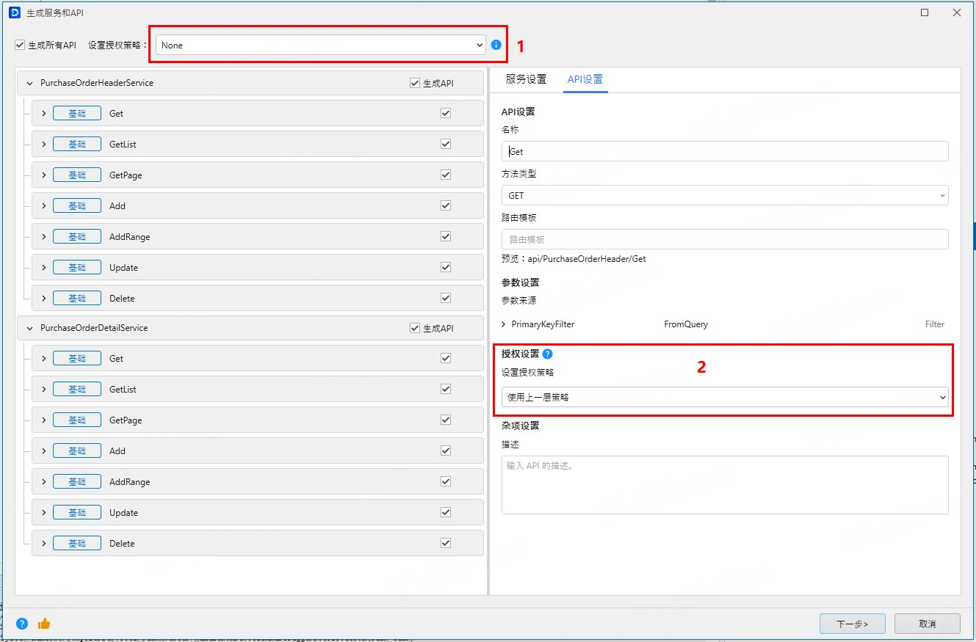Click the help icon next to 授权设置
Image resolution: width=976 pixels, height=642 pixels.
[547, 354]
